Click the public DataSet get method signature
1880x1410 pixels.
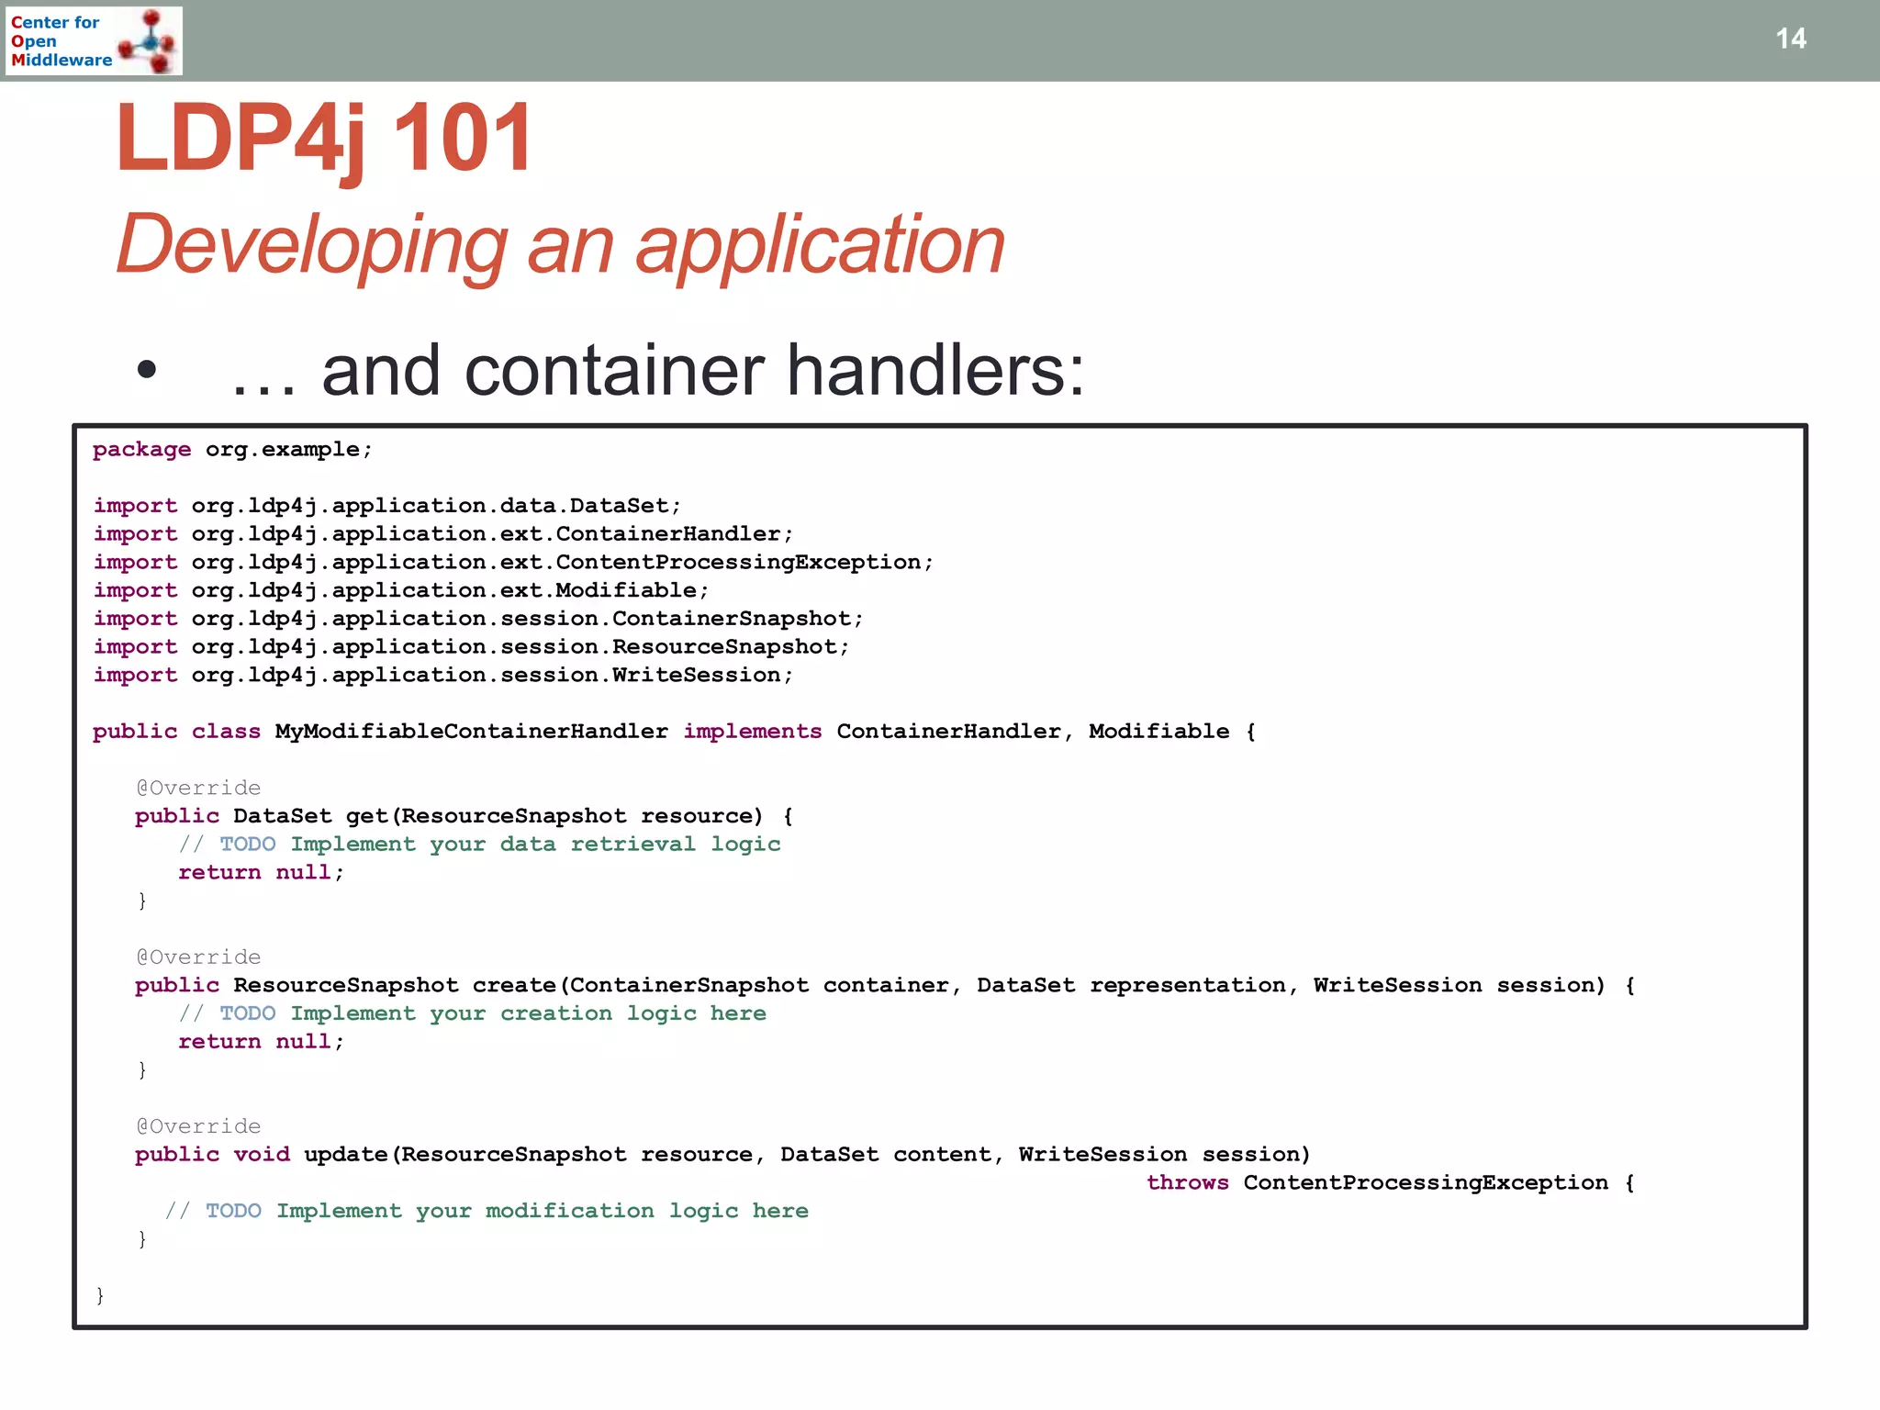pos(464,816)
